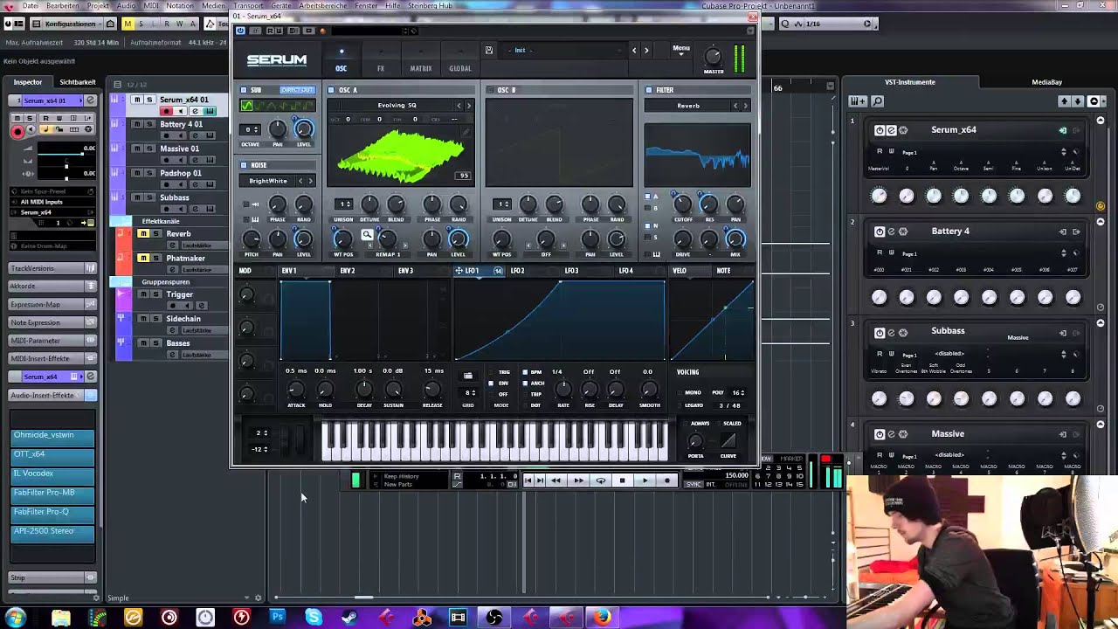1118x629 pixels.
Task: Open the file explorer folder in taskbar
Action: (x=61, y=618)
